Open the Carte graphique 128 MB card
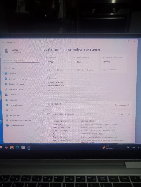The height and width of the screenshot is (187, 141). [85, 64]
